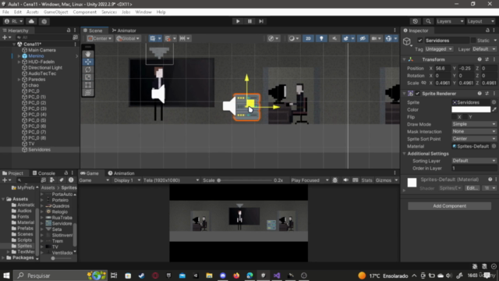
Task: Select the Scale tool in the Scene view
Action: coord(88,77)
